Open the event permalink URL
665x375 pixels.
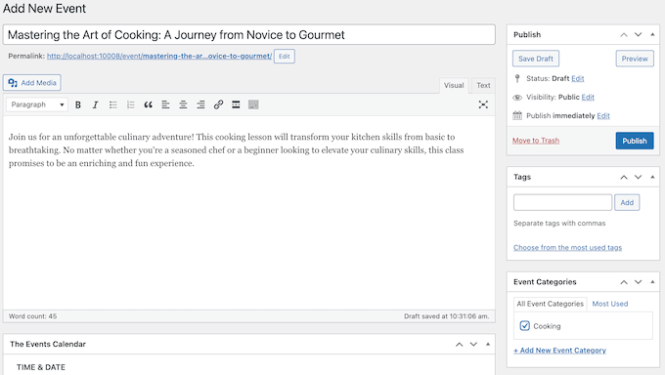(159, 56)
